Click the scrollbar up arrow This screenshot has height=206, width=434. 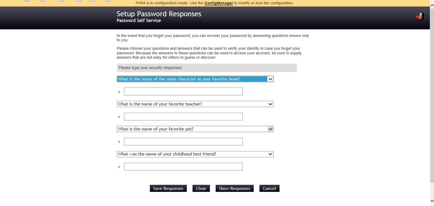[x=432, y=5]
